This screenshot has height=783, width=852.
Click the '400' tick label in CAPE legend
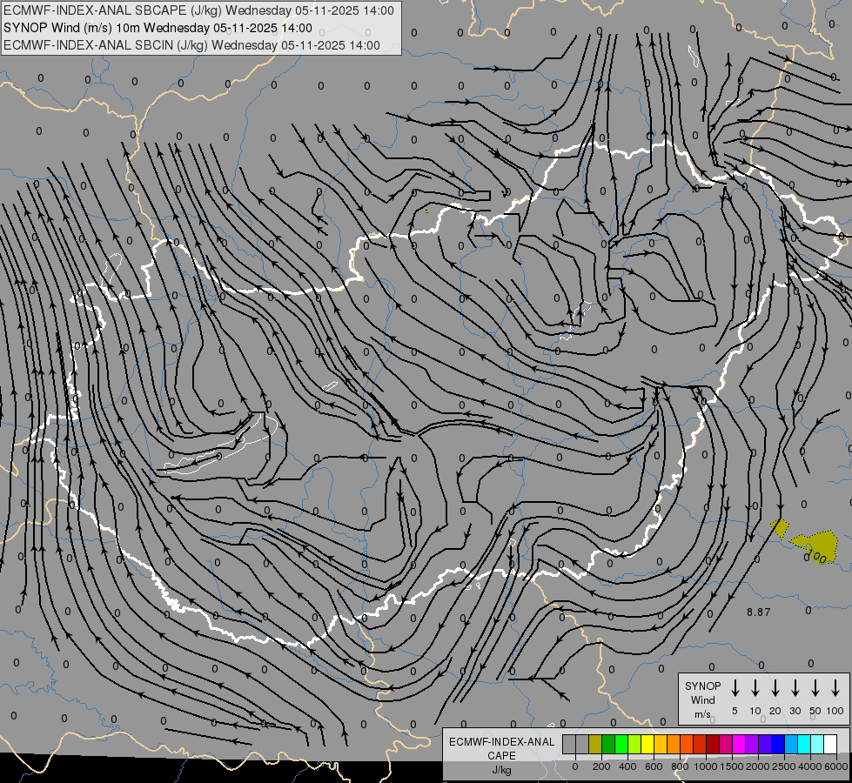(x=627, y=766)
